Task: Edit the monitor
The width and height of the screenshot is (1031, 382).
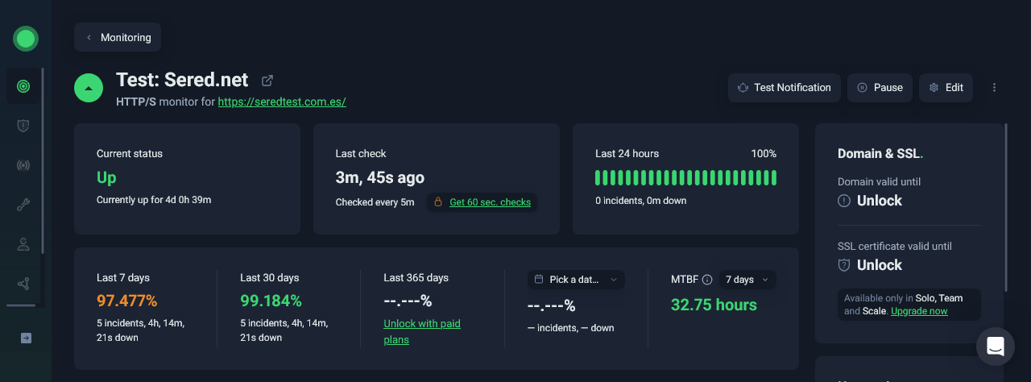Action: pos(946,88)
